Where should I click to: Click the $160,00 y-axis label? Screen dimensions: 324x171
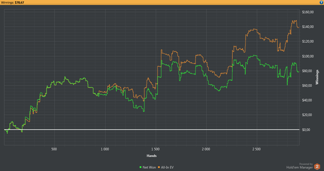[x=308, y=12]
